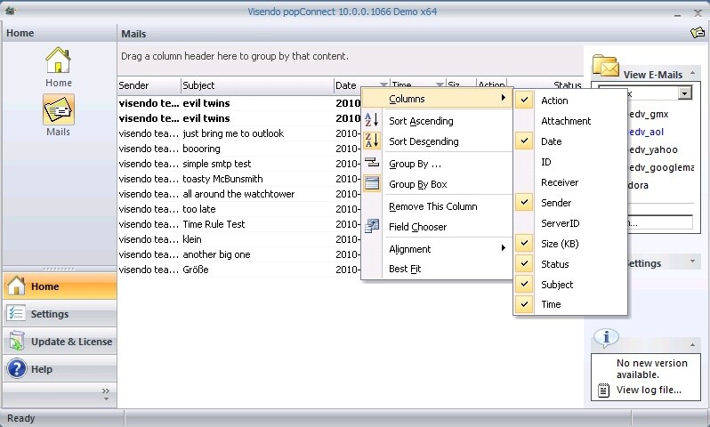This screenshot has height=427, width=710.
Task: Select Group By Box menu entry
Action: pos(417,184)
